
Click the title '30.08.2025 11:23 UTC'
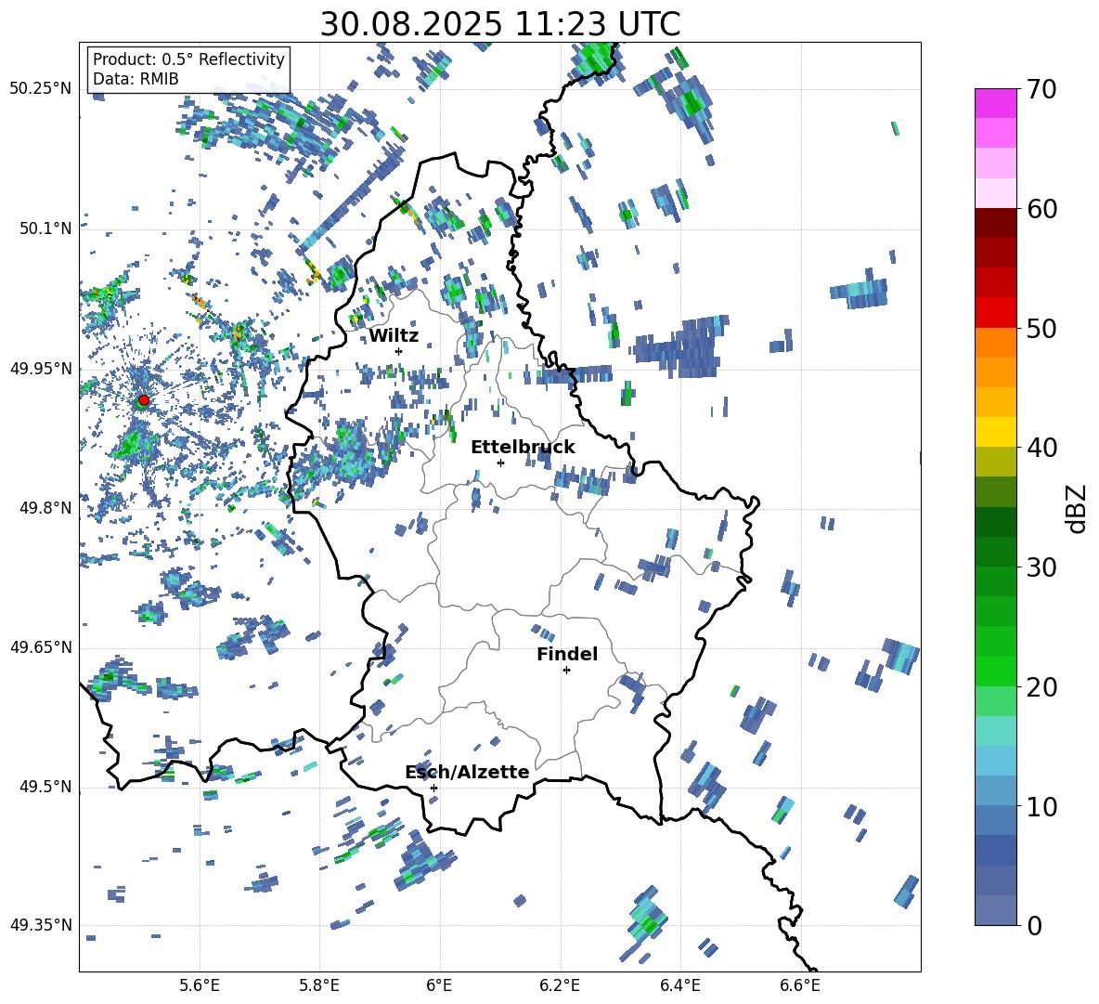coord(499,24)
